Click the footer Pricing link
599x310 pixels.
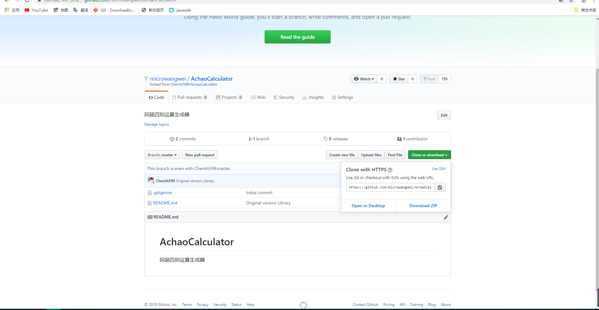(x=389, y=305)
